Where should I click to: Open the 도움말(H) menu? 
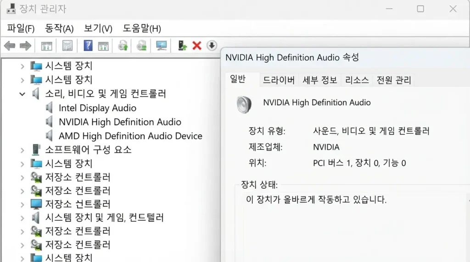tap(142, 28)
